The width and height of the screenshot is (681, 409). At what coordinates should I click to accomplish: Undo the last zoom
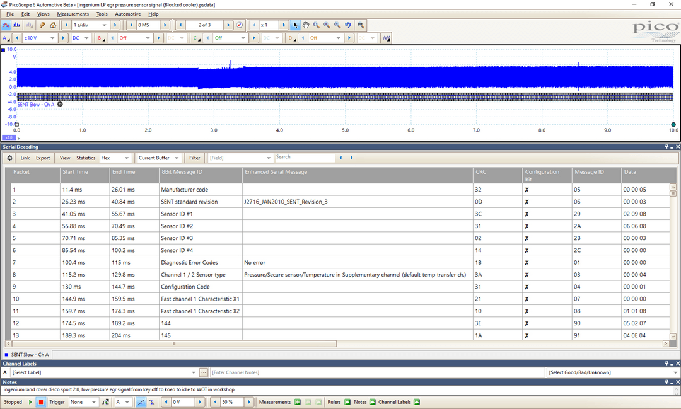pyautogui.click(x=347, y=25)
